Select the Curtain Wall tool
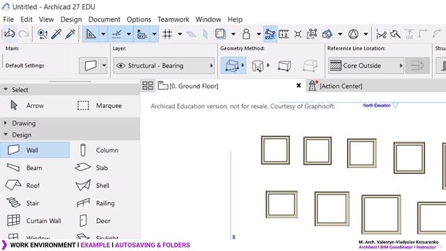This screenshot has width=446, height=251. point(34,221)
